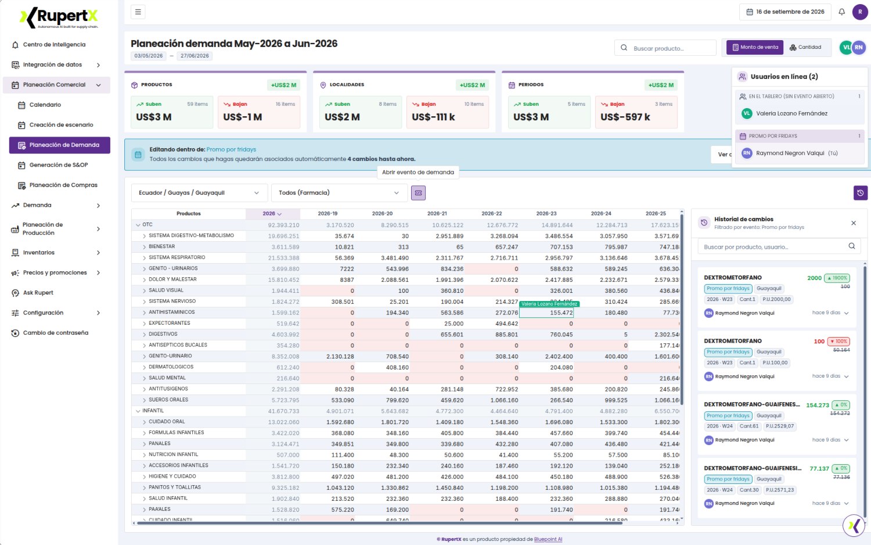Expand the 77.137 change entry details

tap(847, 503)
